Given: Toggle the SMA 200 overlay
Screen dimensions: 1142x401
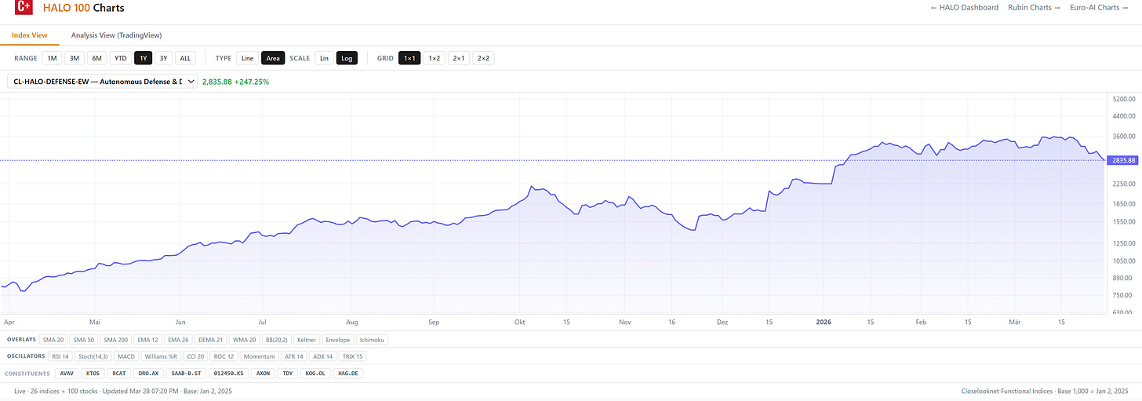Looking at the screenshot, I should (115, 340).
